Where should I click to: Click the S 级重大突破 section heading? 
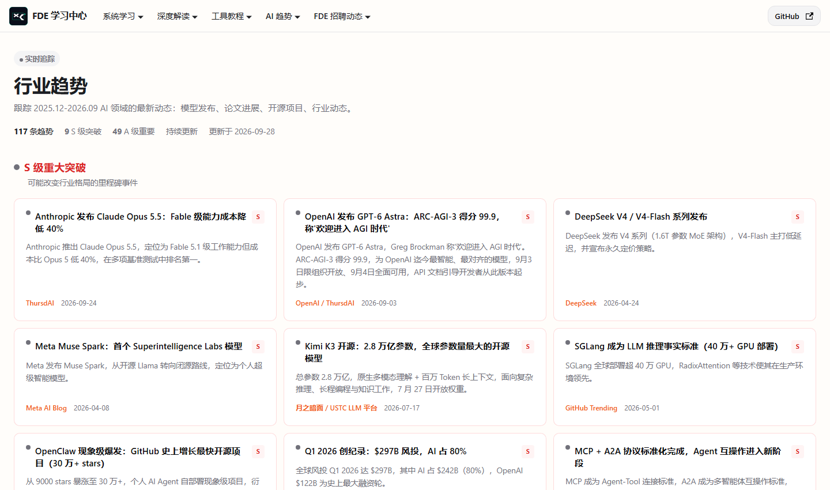[55, 168]
